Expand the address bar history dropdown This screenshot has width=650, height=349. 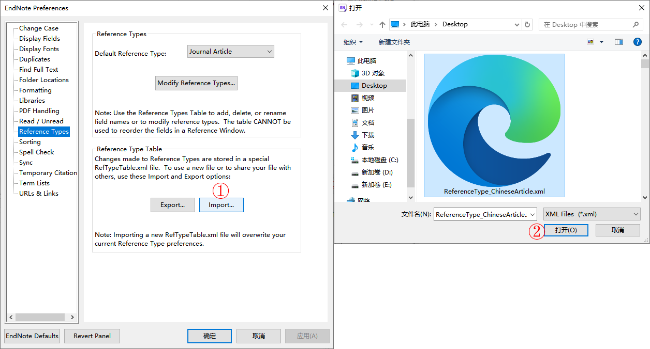pos(516,25)
